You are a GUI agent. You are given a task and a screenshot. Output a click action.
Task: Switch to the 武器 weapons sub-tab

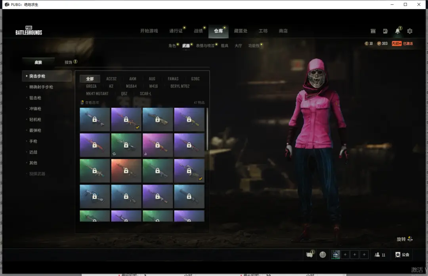pos(186,46)
